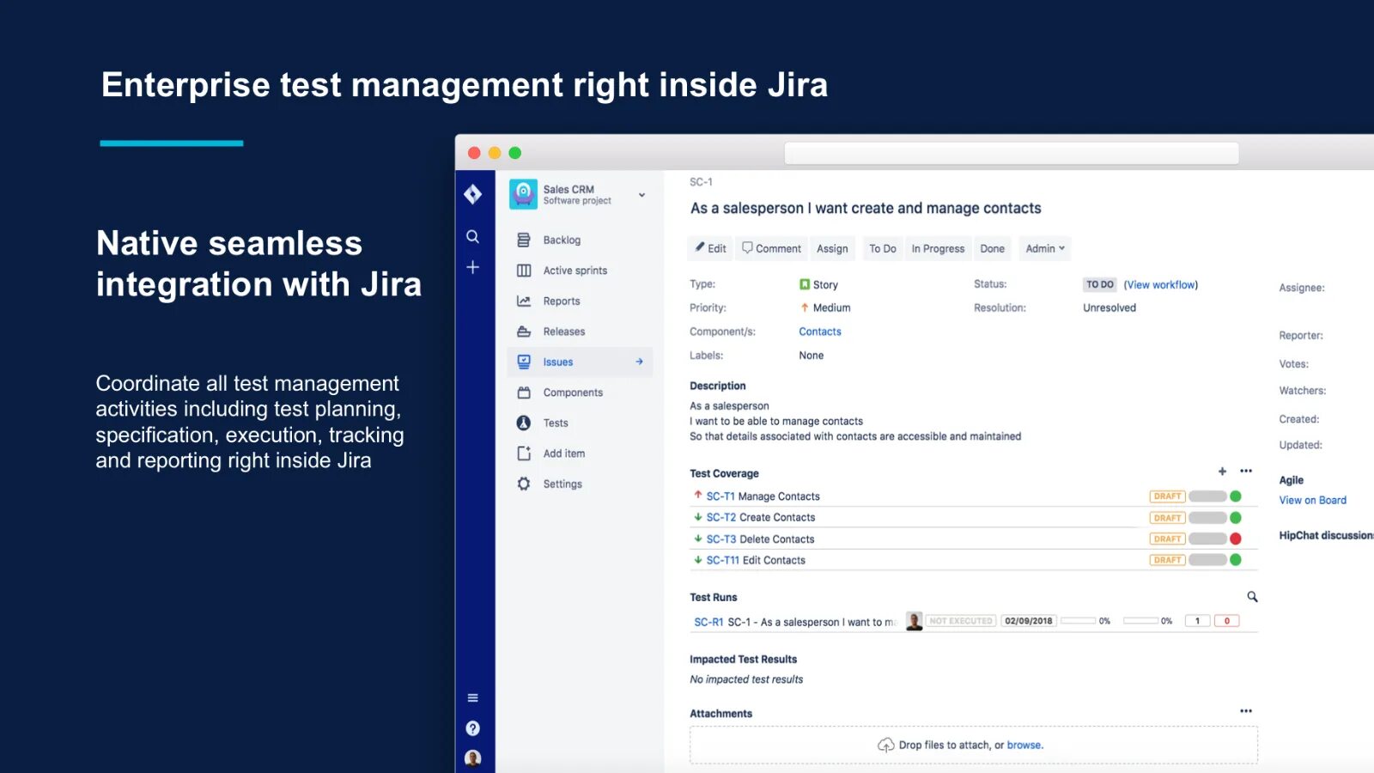Open search from the blue sidebar
1374x773 pixels.
pyautogui.click(x=472, y=236)
